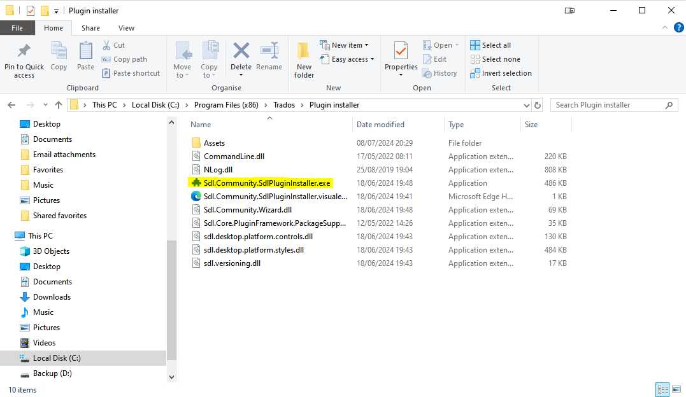Click navigation pane scroll down arrow
686x397 pixels.
[171, 377]
